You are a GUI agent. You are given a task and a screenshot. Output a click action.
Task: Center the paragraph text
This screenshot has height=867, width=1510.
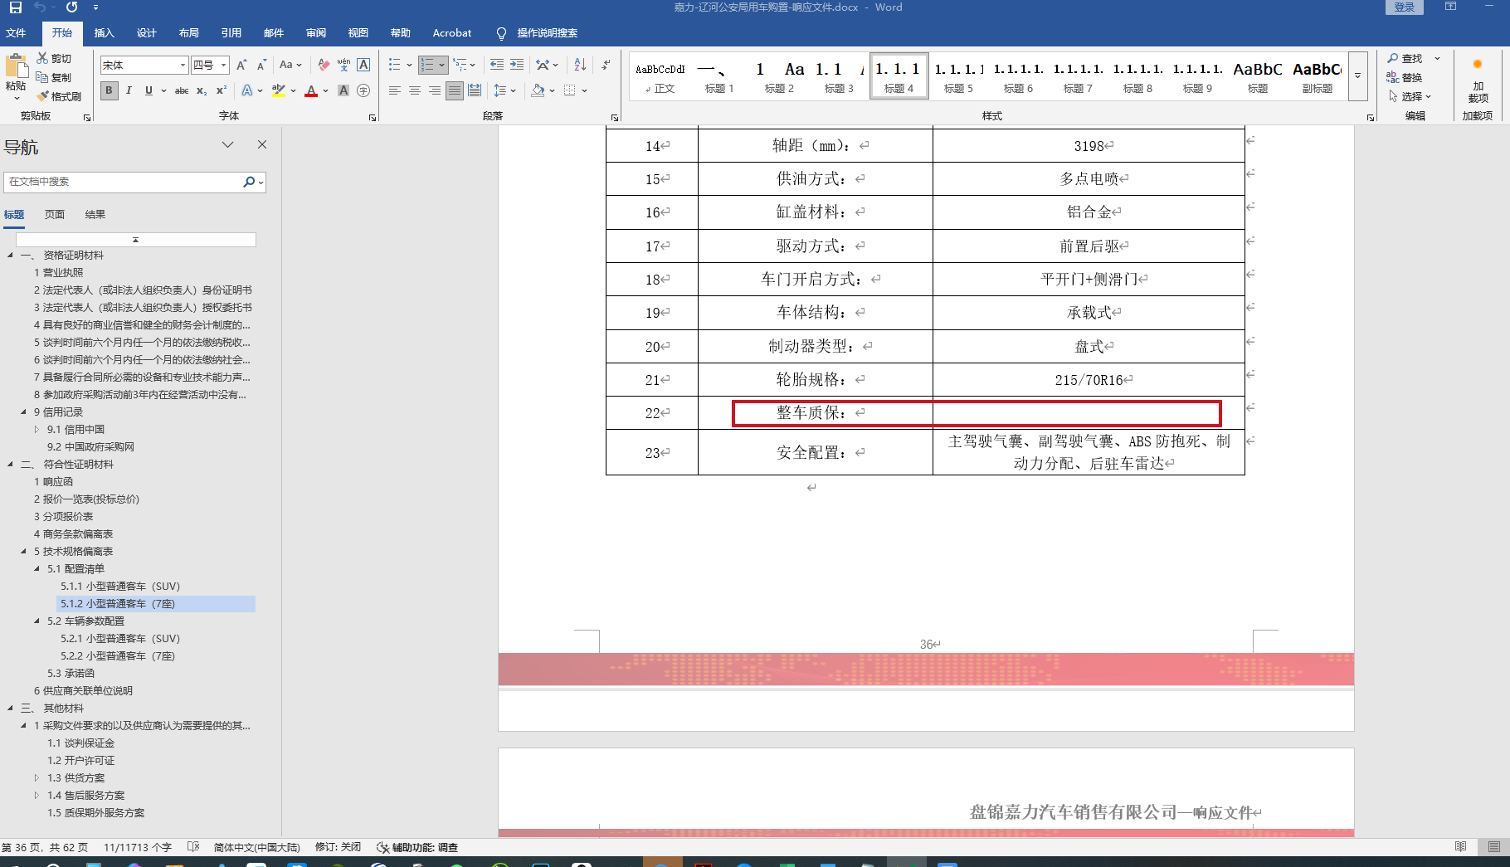click(x=414, y=90)
